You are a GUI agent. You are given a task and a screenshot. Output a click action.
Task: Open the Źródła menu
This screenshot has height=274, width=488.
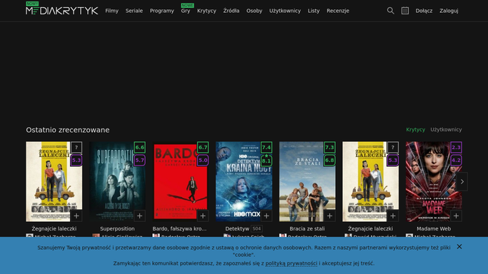pyautogui.click(x=231, y=11)
